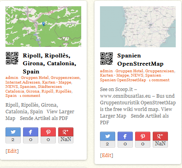Open the Spanien OpenStreetMap tag link
Image resolution: width=182 pixels, height=168 pixels.
(x=123, y=80)
